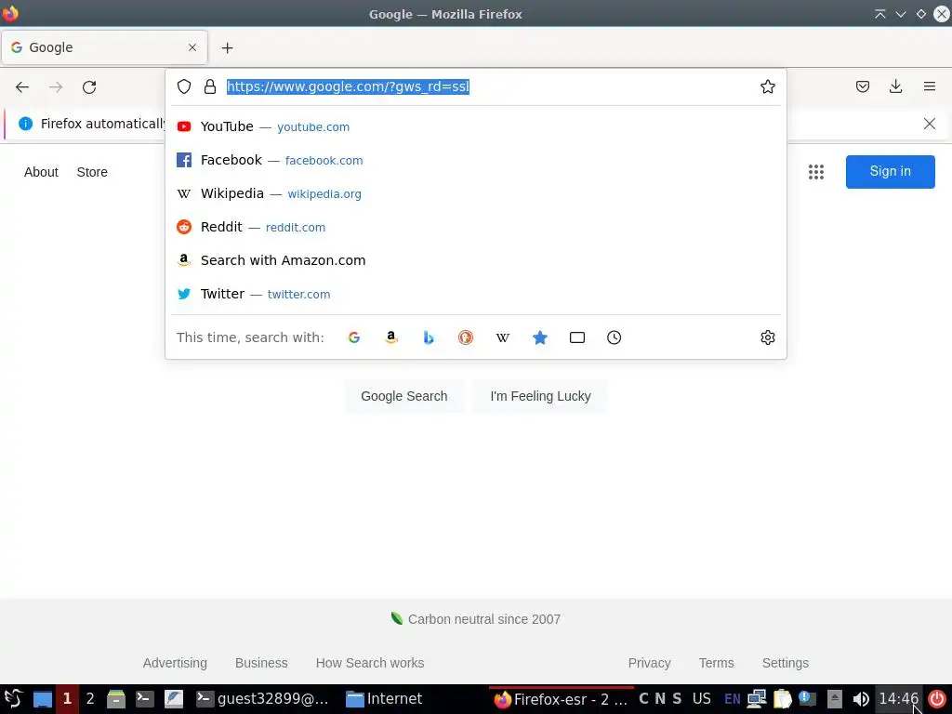Reload the current page
The width and height of the screenshot is (952, 714).
pos(89,86)
